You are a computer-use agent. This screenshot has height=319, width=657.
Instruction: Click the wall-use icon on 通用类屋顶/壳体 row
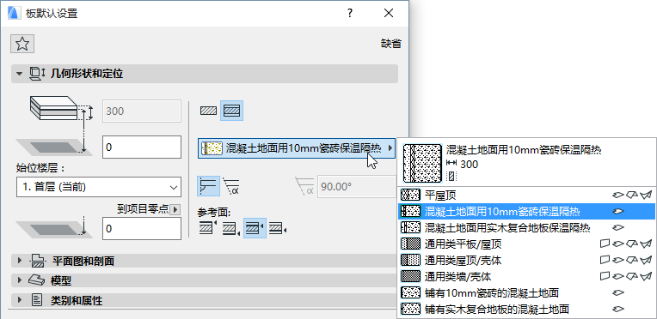605,260
